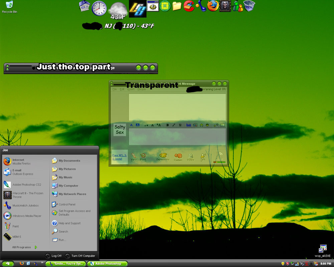The width and height of the screenshot is (334, 267).
Task: Set the text background color
Action: (x=138, y=125)
